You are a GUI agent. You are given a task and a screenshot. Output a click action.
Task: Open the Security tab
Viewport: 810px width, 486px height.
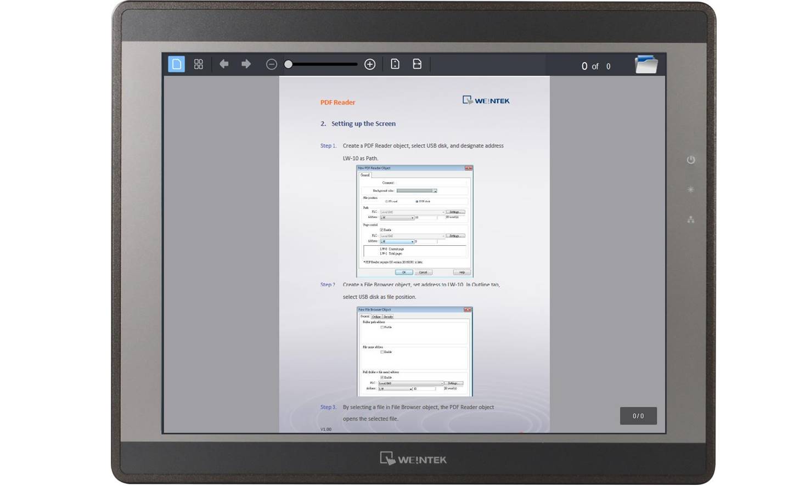[x=389, y=317]
